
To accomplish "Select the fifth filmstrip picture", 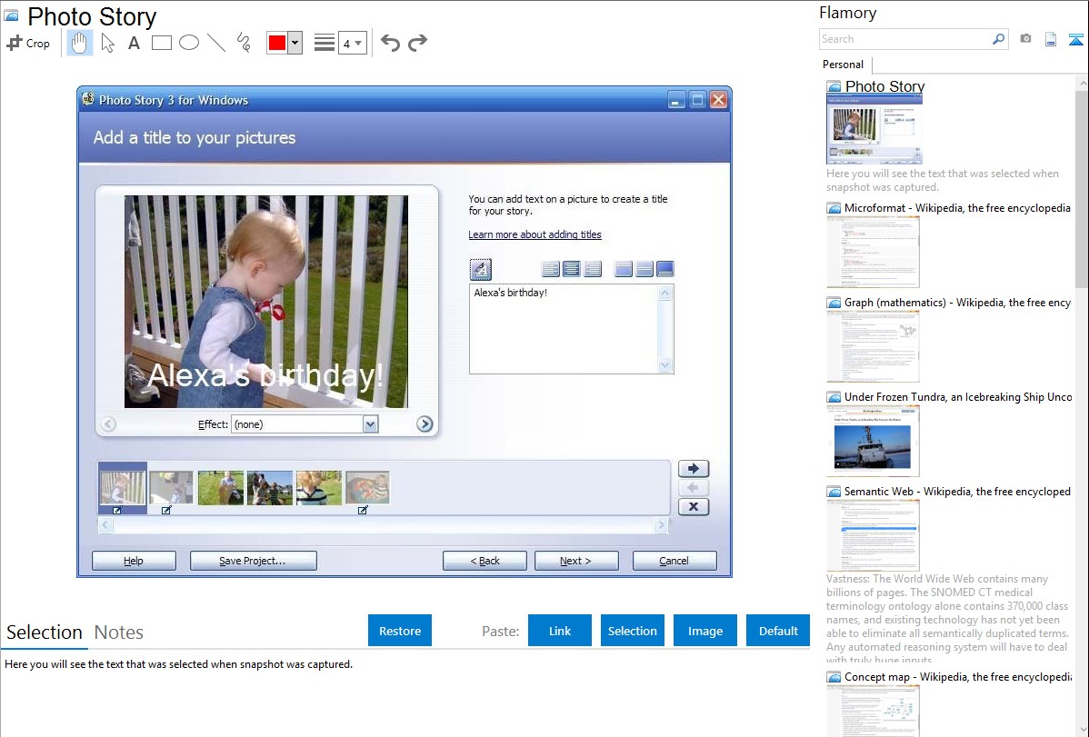I will pos(319,488).
